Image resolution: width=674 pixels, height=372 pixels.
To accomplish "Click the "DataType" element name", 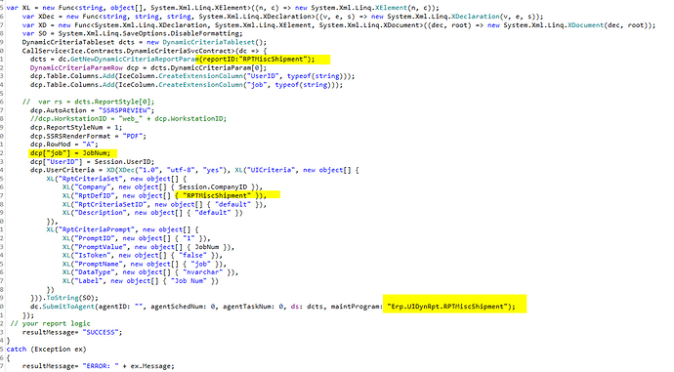I will point(94,272).
